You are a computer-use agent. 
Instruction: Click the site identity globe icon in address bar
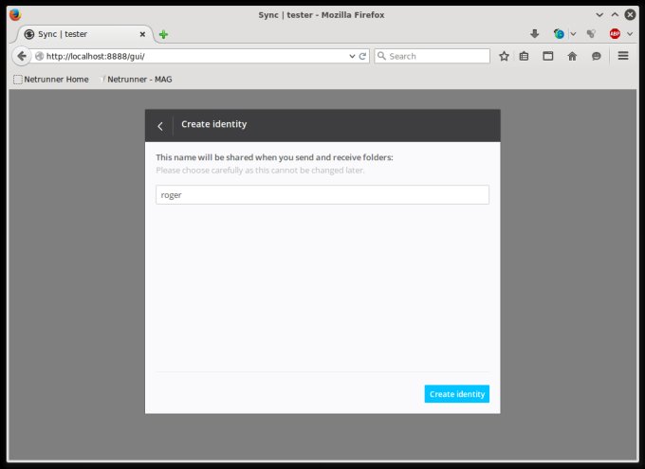click(39, 56)
